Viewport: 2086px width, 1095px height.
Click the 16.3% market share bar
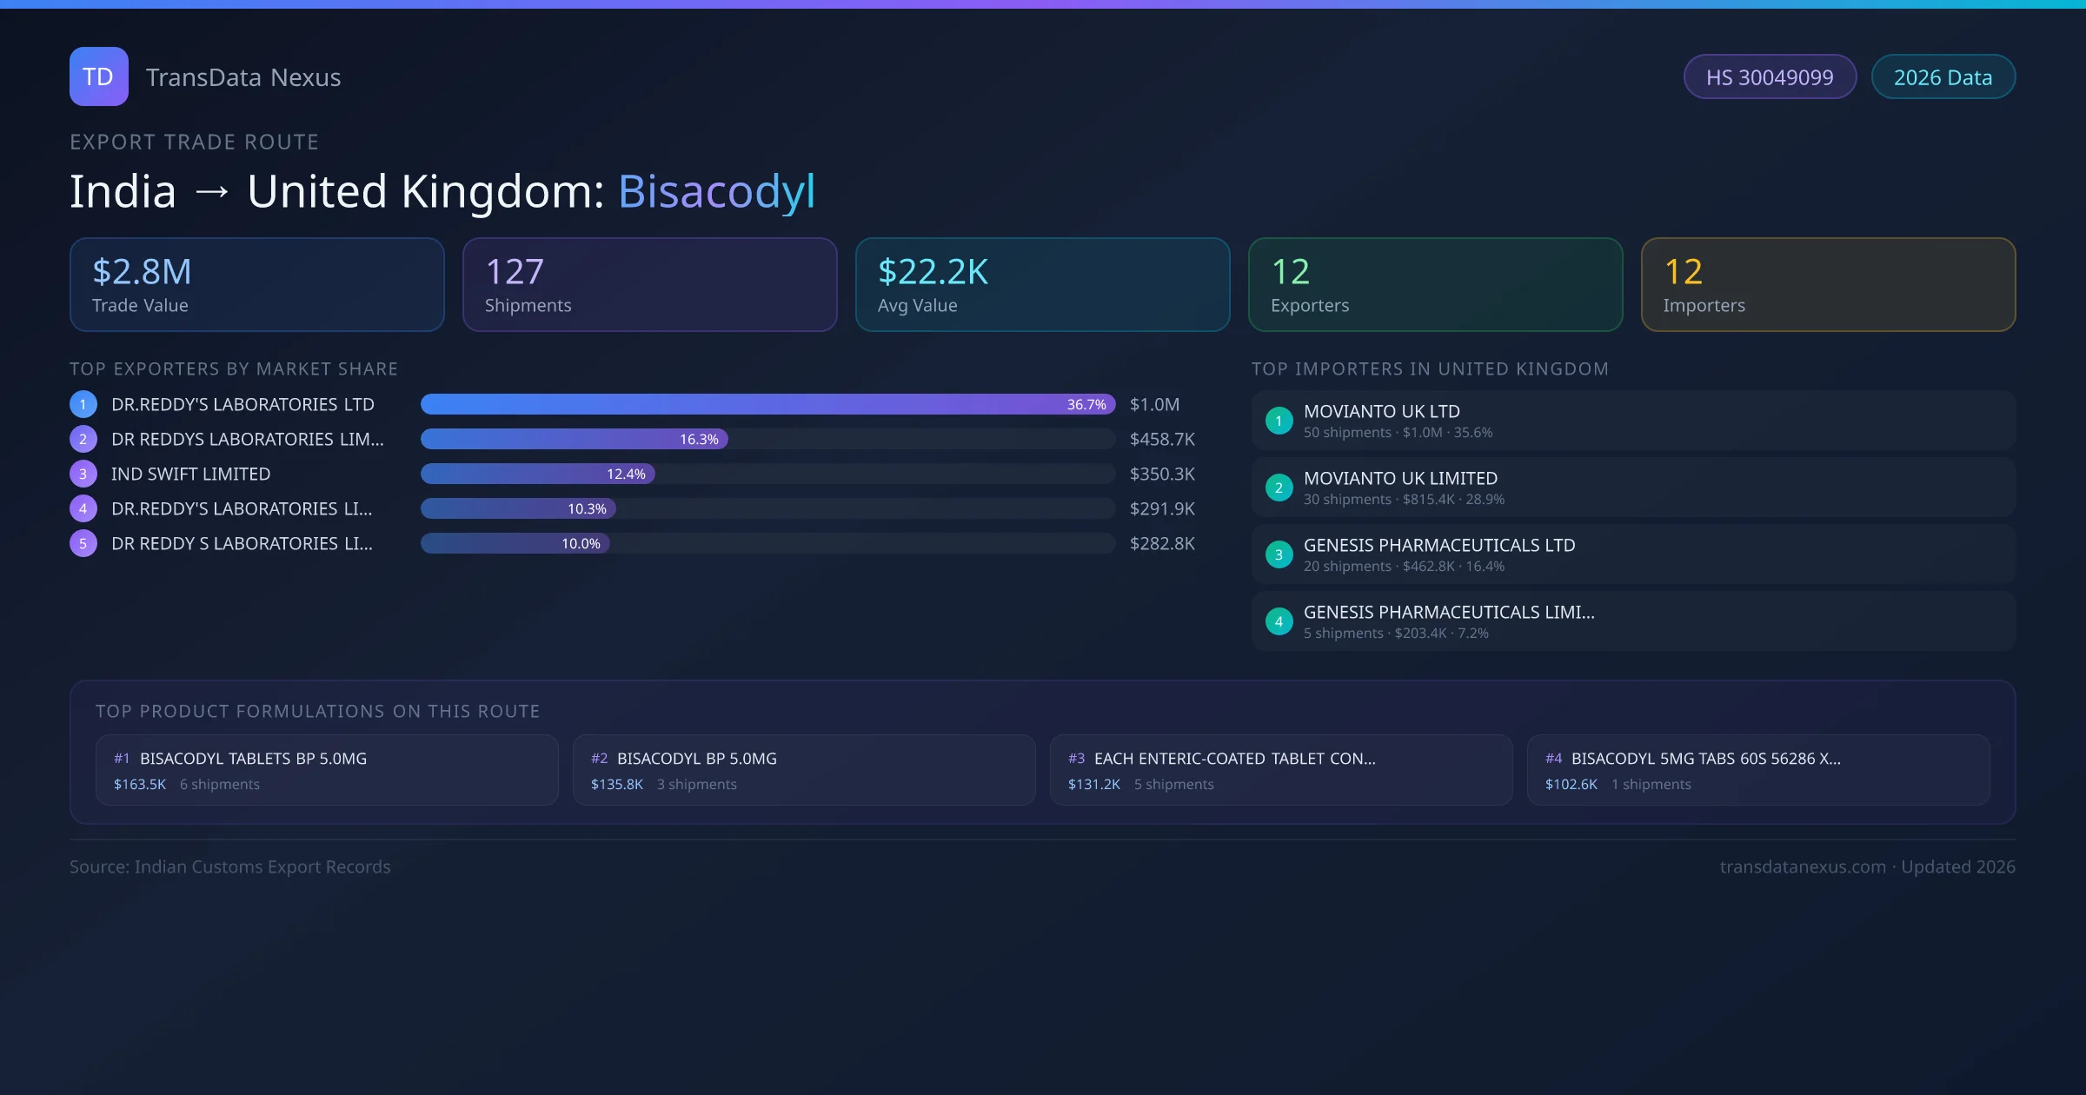click(574, 439)
